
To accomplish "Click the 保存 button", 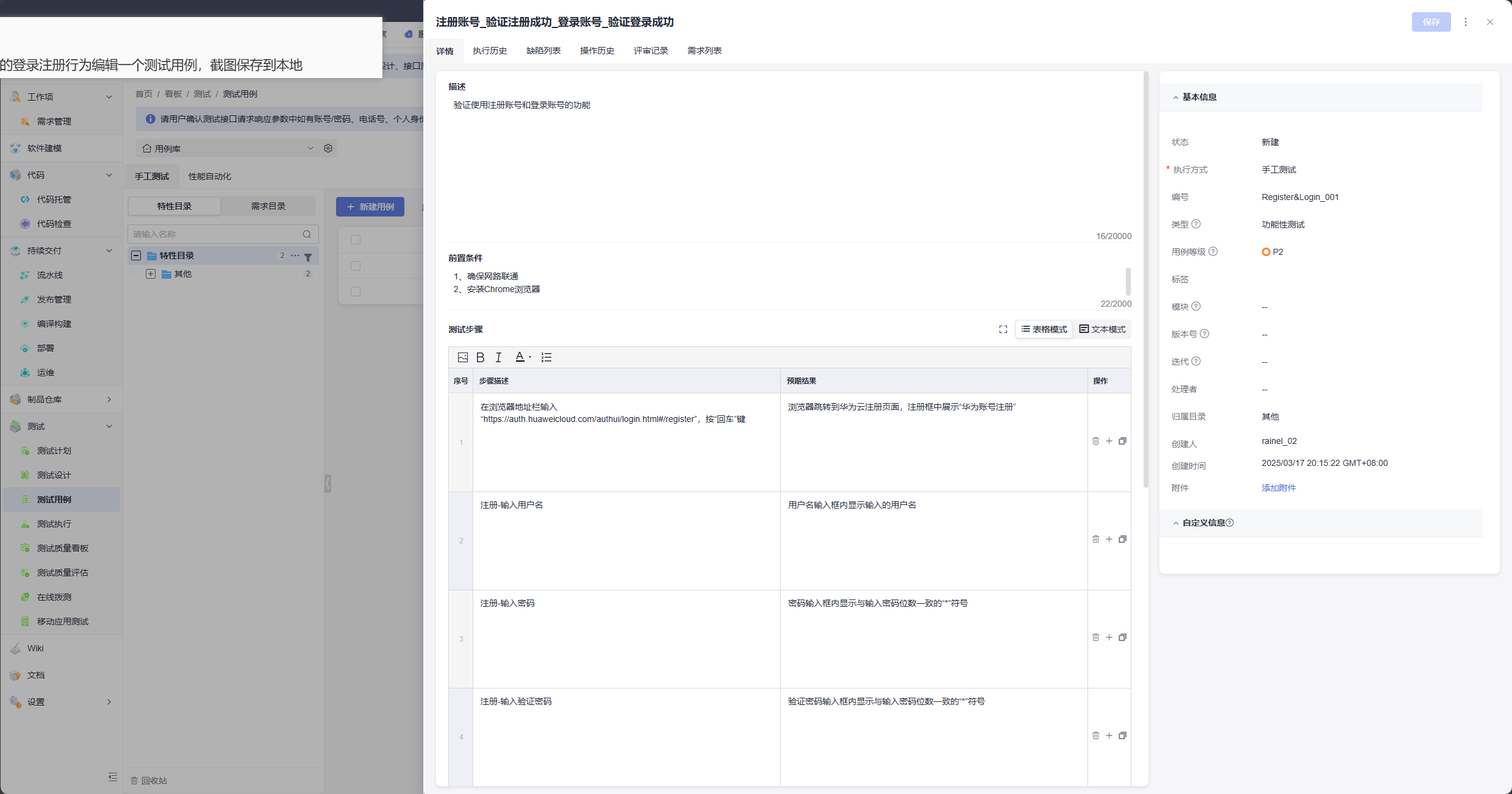I will tap(1431, 22).
